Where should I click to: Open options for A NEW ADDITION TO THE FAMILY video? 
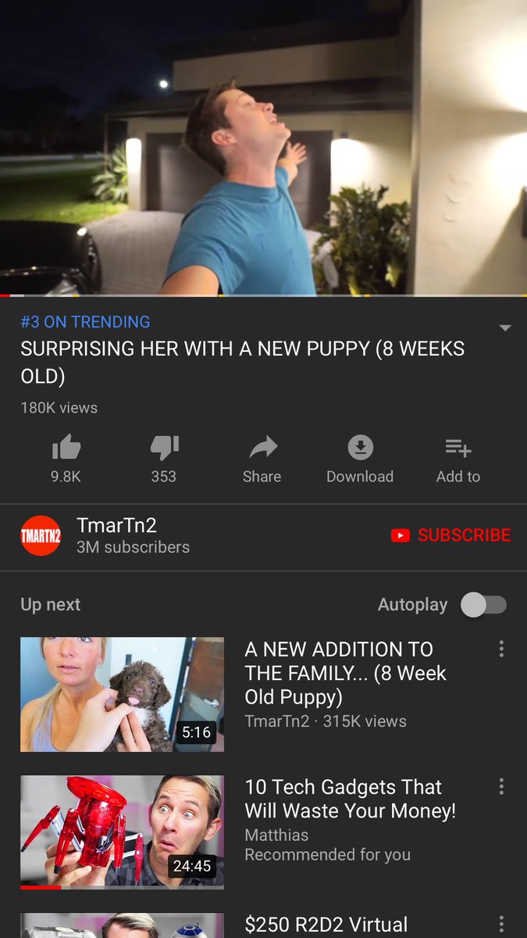[x=501, y=649]
